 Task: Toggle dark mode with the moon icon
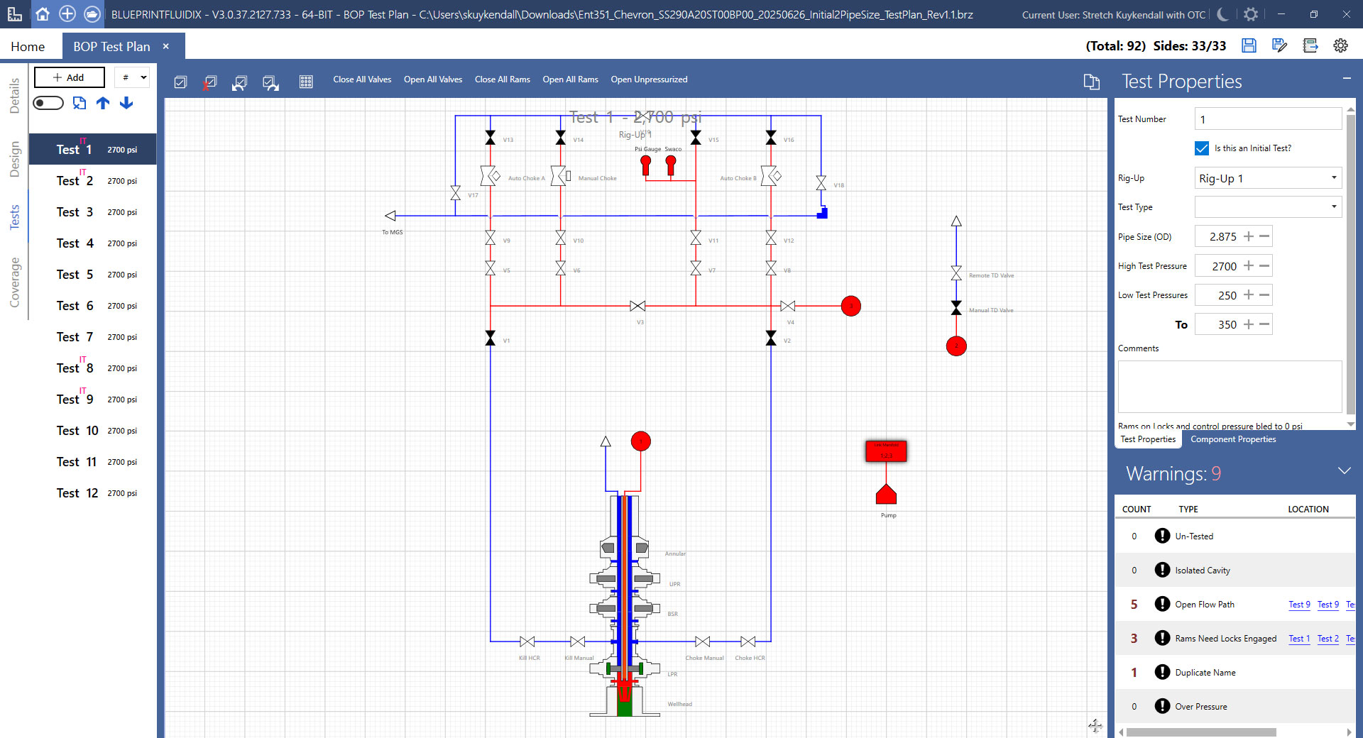click(x=1222, y=14)
